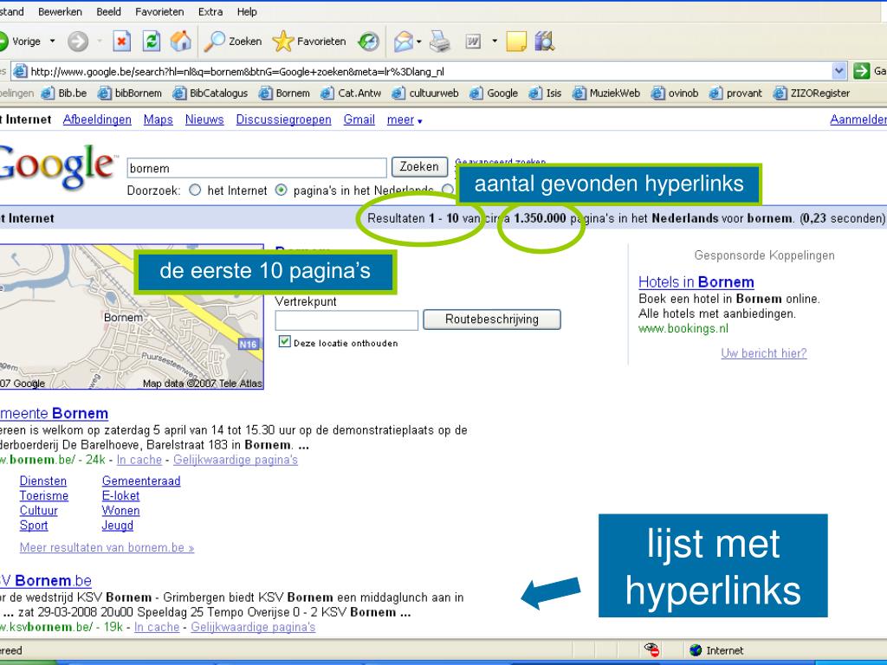Click the green Go arrow button

[x=862, y=71]
